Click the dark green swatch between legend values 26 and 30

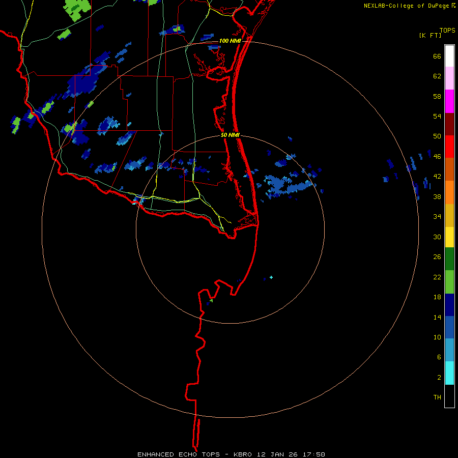[x=449, y=259]
